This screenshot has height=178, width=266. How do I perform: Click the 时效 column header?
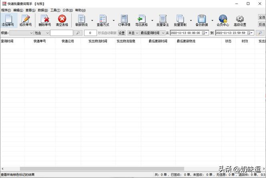point(245,41)
